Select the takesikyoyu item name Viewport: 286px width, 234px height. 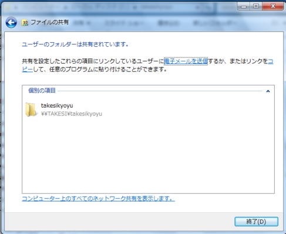57,105
